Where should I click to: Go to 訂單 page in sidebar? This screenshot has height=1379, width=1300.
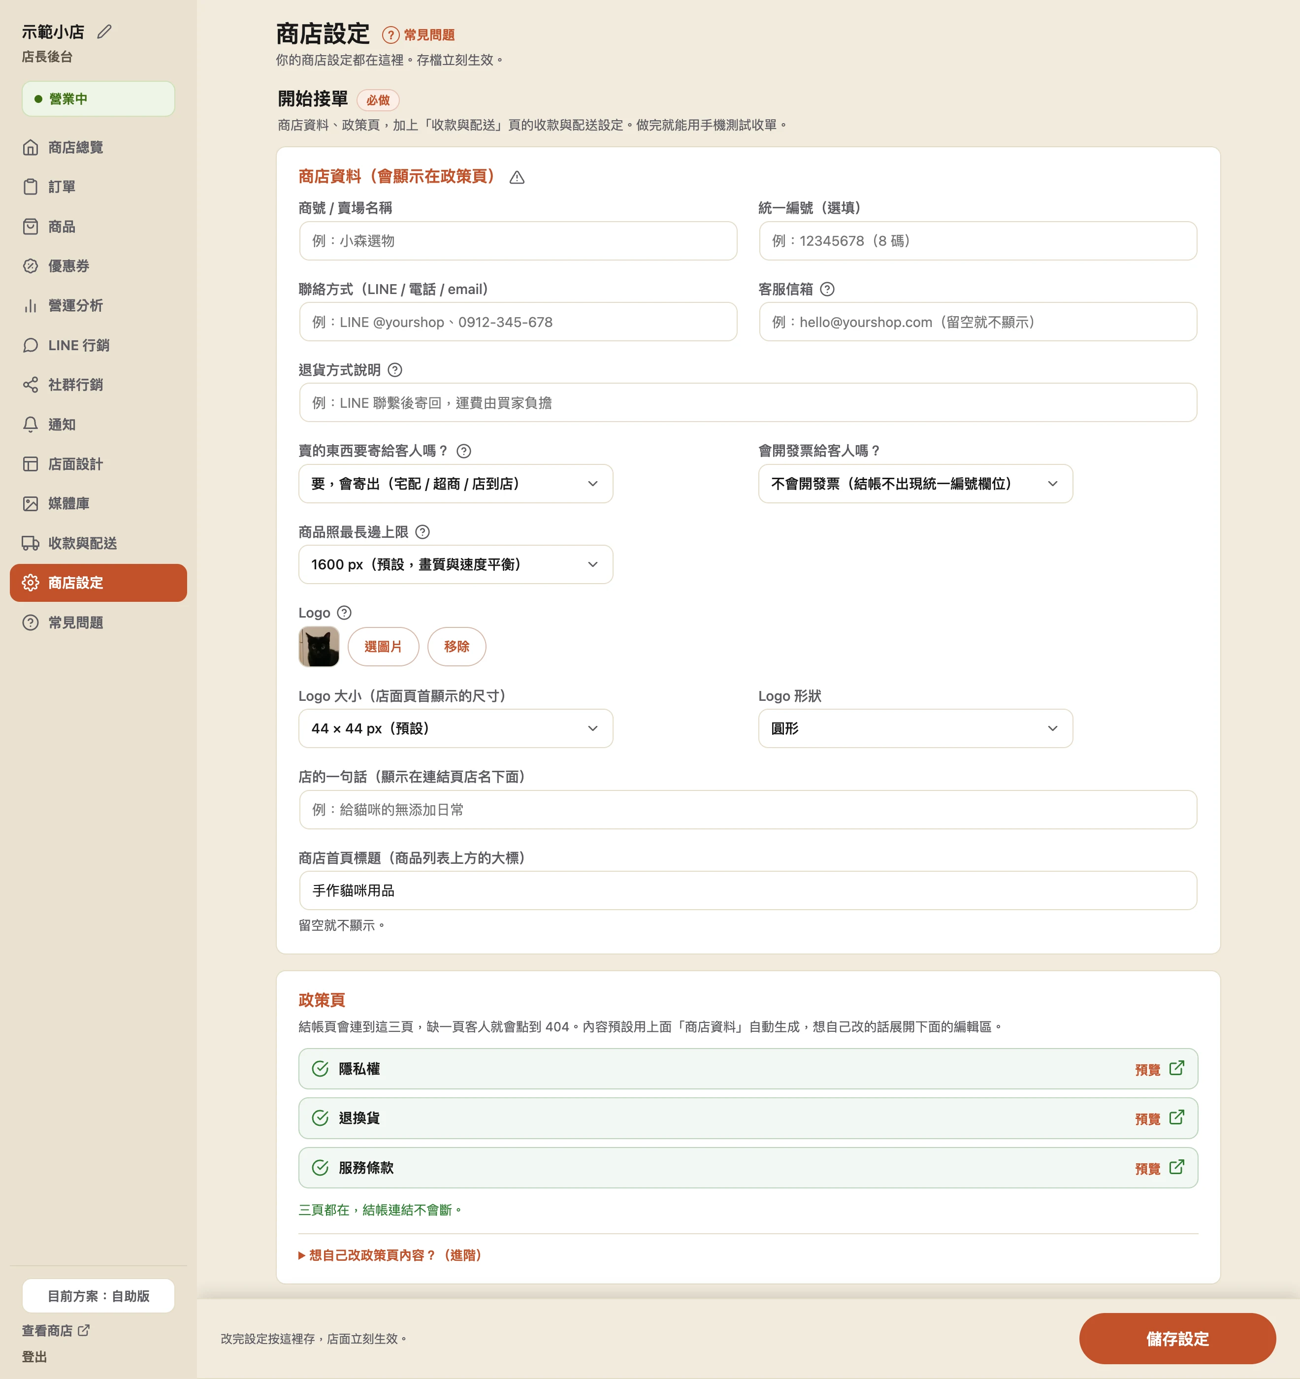98,187
